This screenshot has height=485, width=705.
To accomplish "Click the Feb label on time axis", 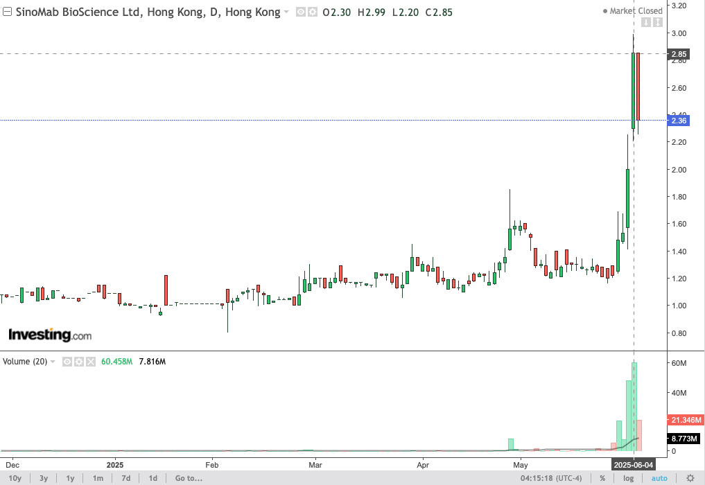I will pos(211,465).
